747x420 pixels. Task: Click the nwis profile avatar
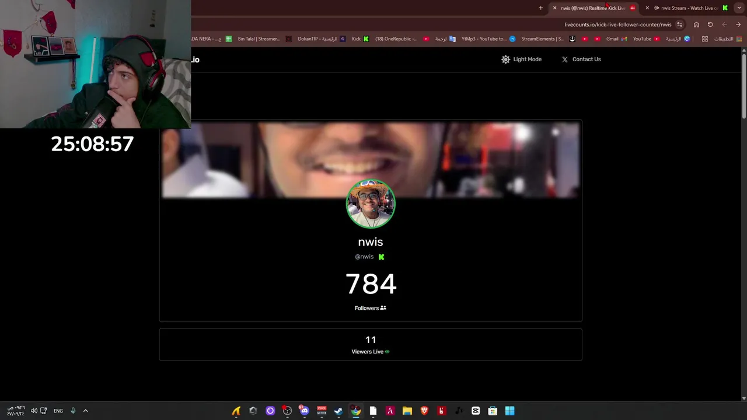(371, 204)
